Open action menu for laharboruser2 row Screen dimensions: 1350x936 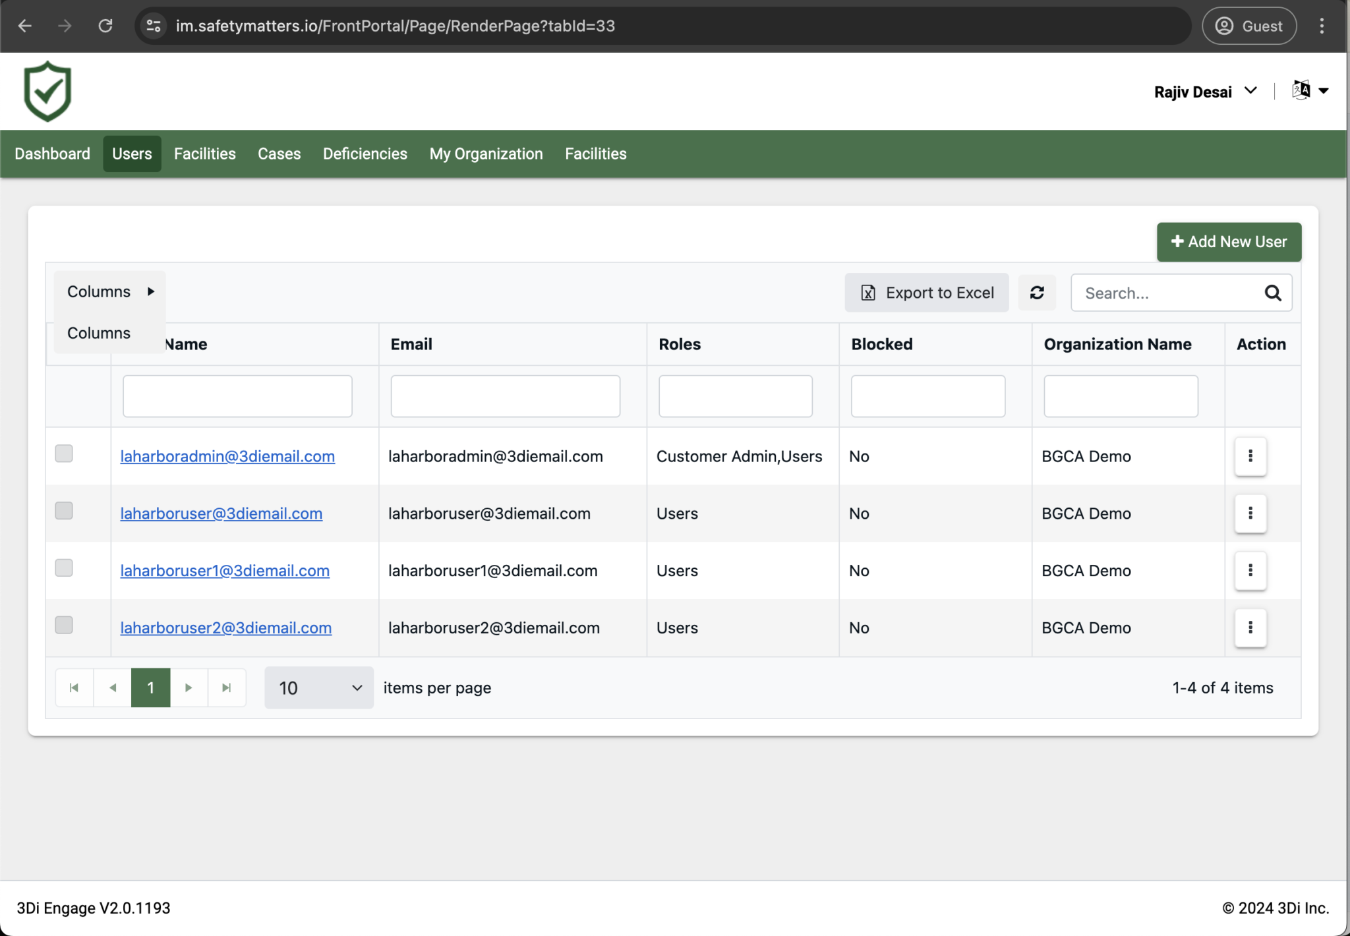point(1250,628)
